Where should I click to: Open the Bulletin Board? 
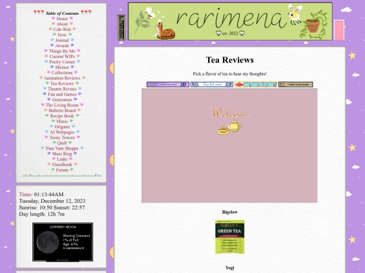pos(62,111)
